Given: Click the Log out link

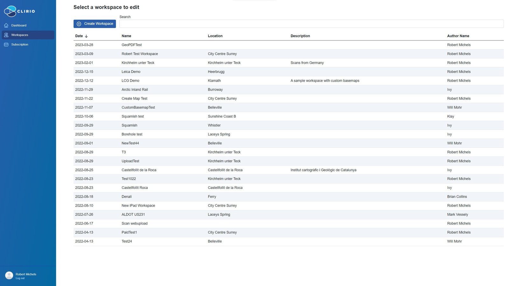Looking at the screenshot, I should (x=20, y=278).
